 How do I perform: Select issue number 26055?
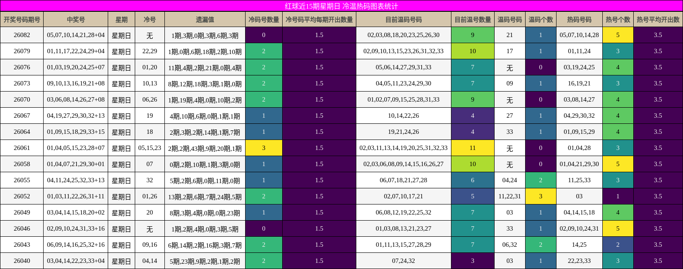[22, 180]
